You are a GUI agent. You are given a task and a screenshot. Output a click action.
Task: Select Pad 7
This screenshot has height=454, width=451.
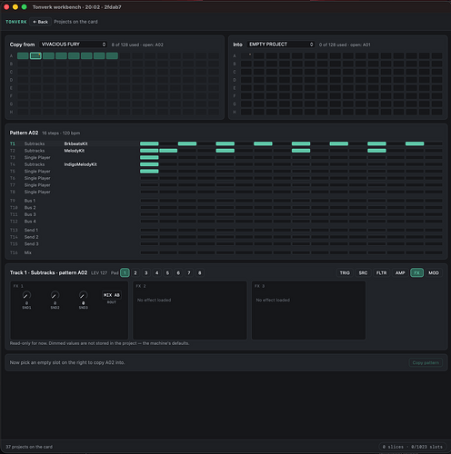click(189, 272)
